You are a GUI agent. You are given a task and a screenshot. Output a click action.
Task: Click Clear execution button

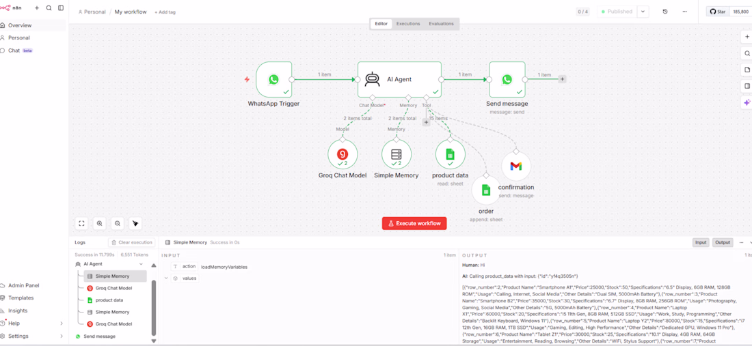131,243
